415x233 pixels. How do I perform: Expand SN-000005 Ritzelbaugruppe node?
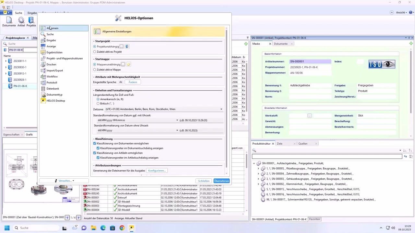(x=258, y=169)
